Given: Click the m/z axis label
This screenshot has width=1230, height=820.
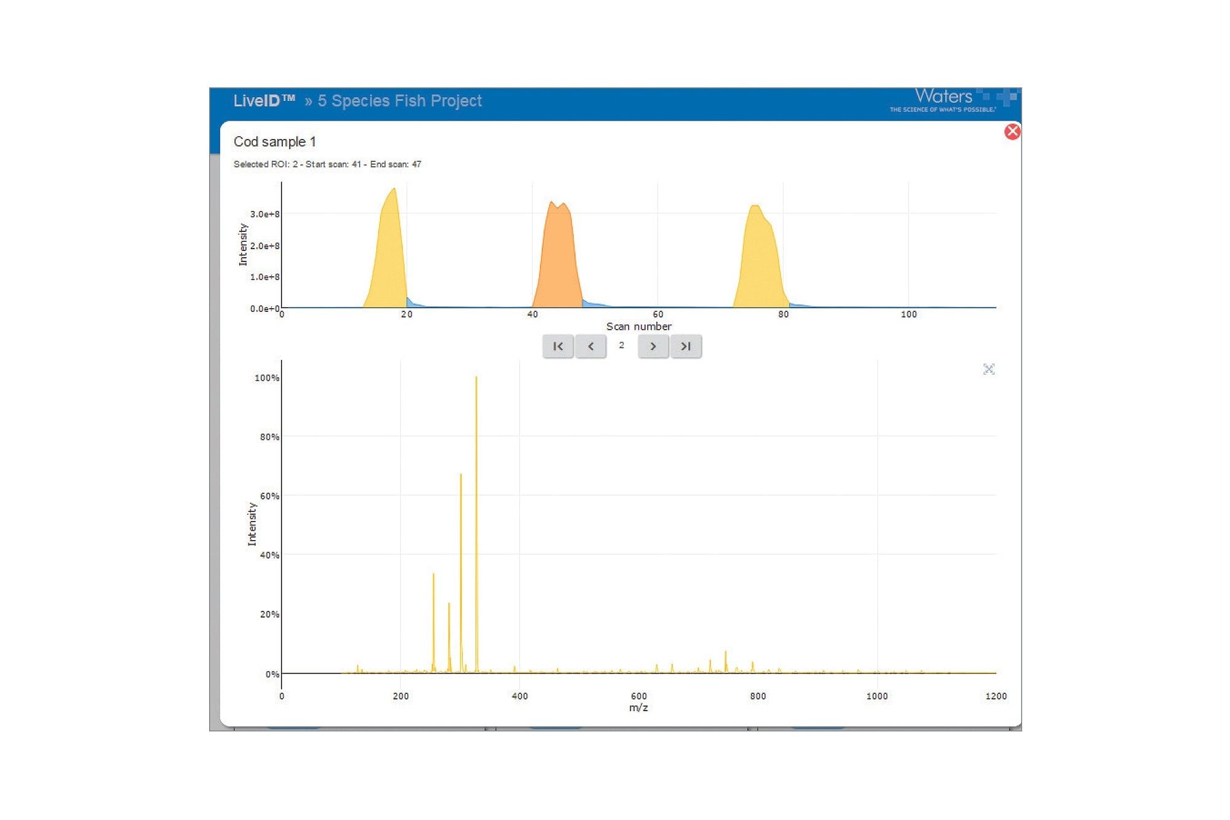Looking at the screenshot, I should click(639, 707).
